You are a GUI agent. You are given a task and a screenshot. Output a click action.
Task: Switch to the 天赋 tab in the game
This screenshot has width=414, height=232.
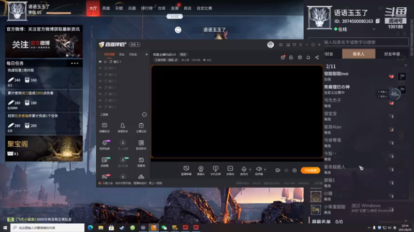click(119, 8)
